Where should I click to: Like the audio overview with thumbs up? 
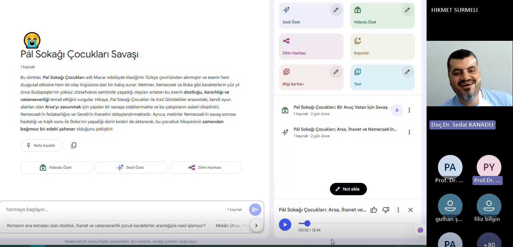click(x=374, y=210)
